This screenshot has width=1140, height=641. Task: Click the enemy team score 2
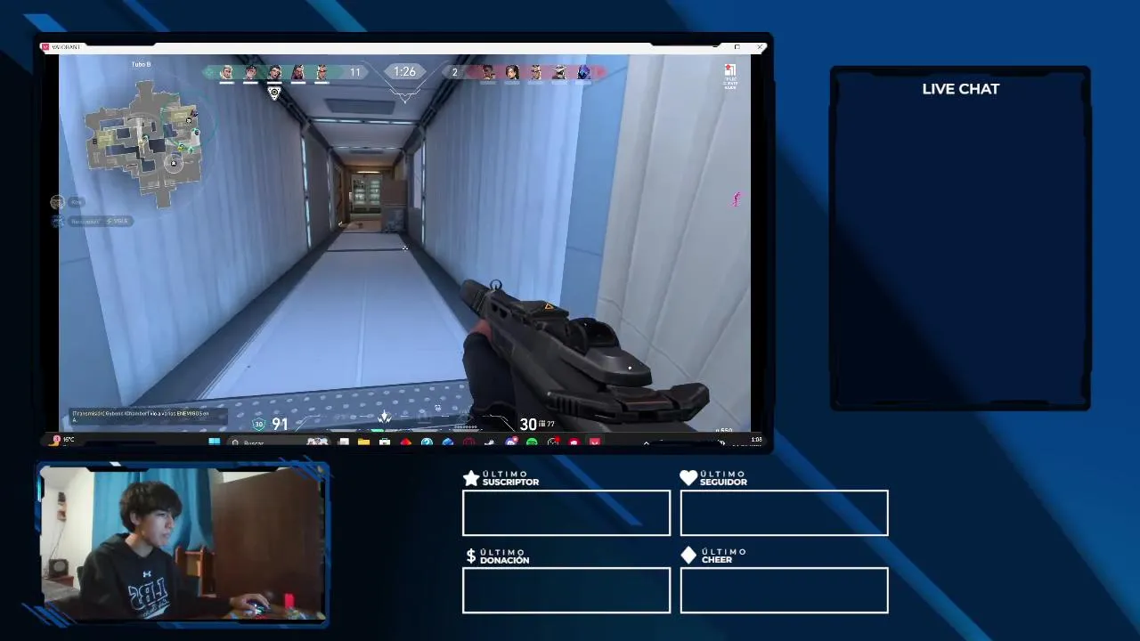(x=454, y=72)
